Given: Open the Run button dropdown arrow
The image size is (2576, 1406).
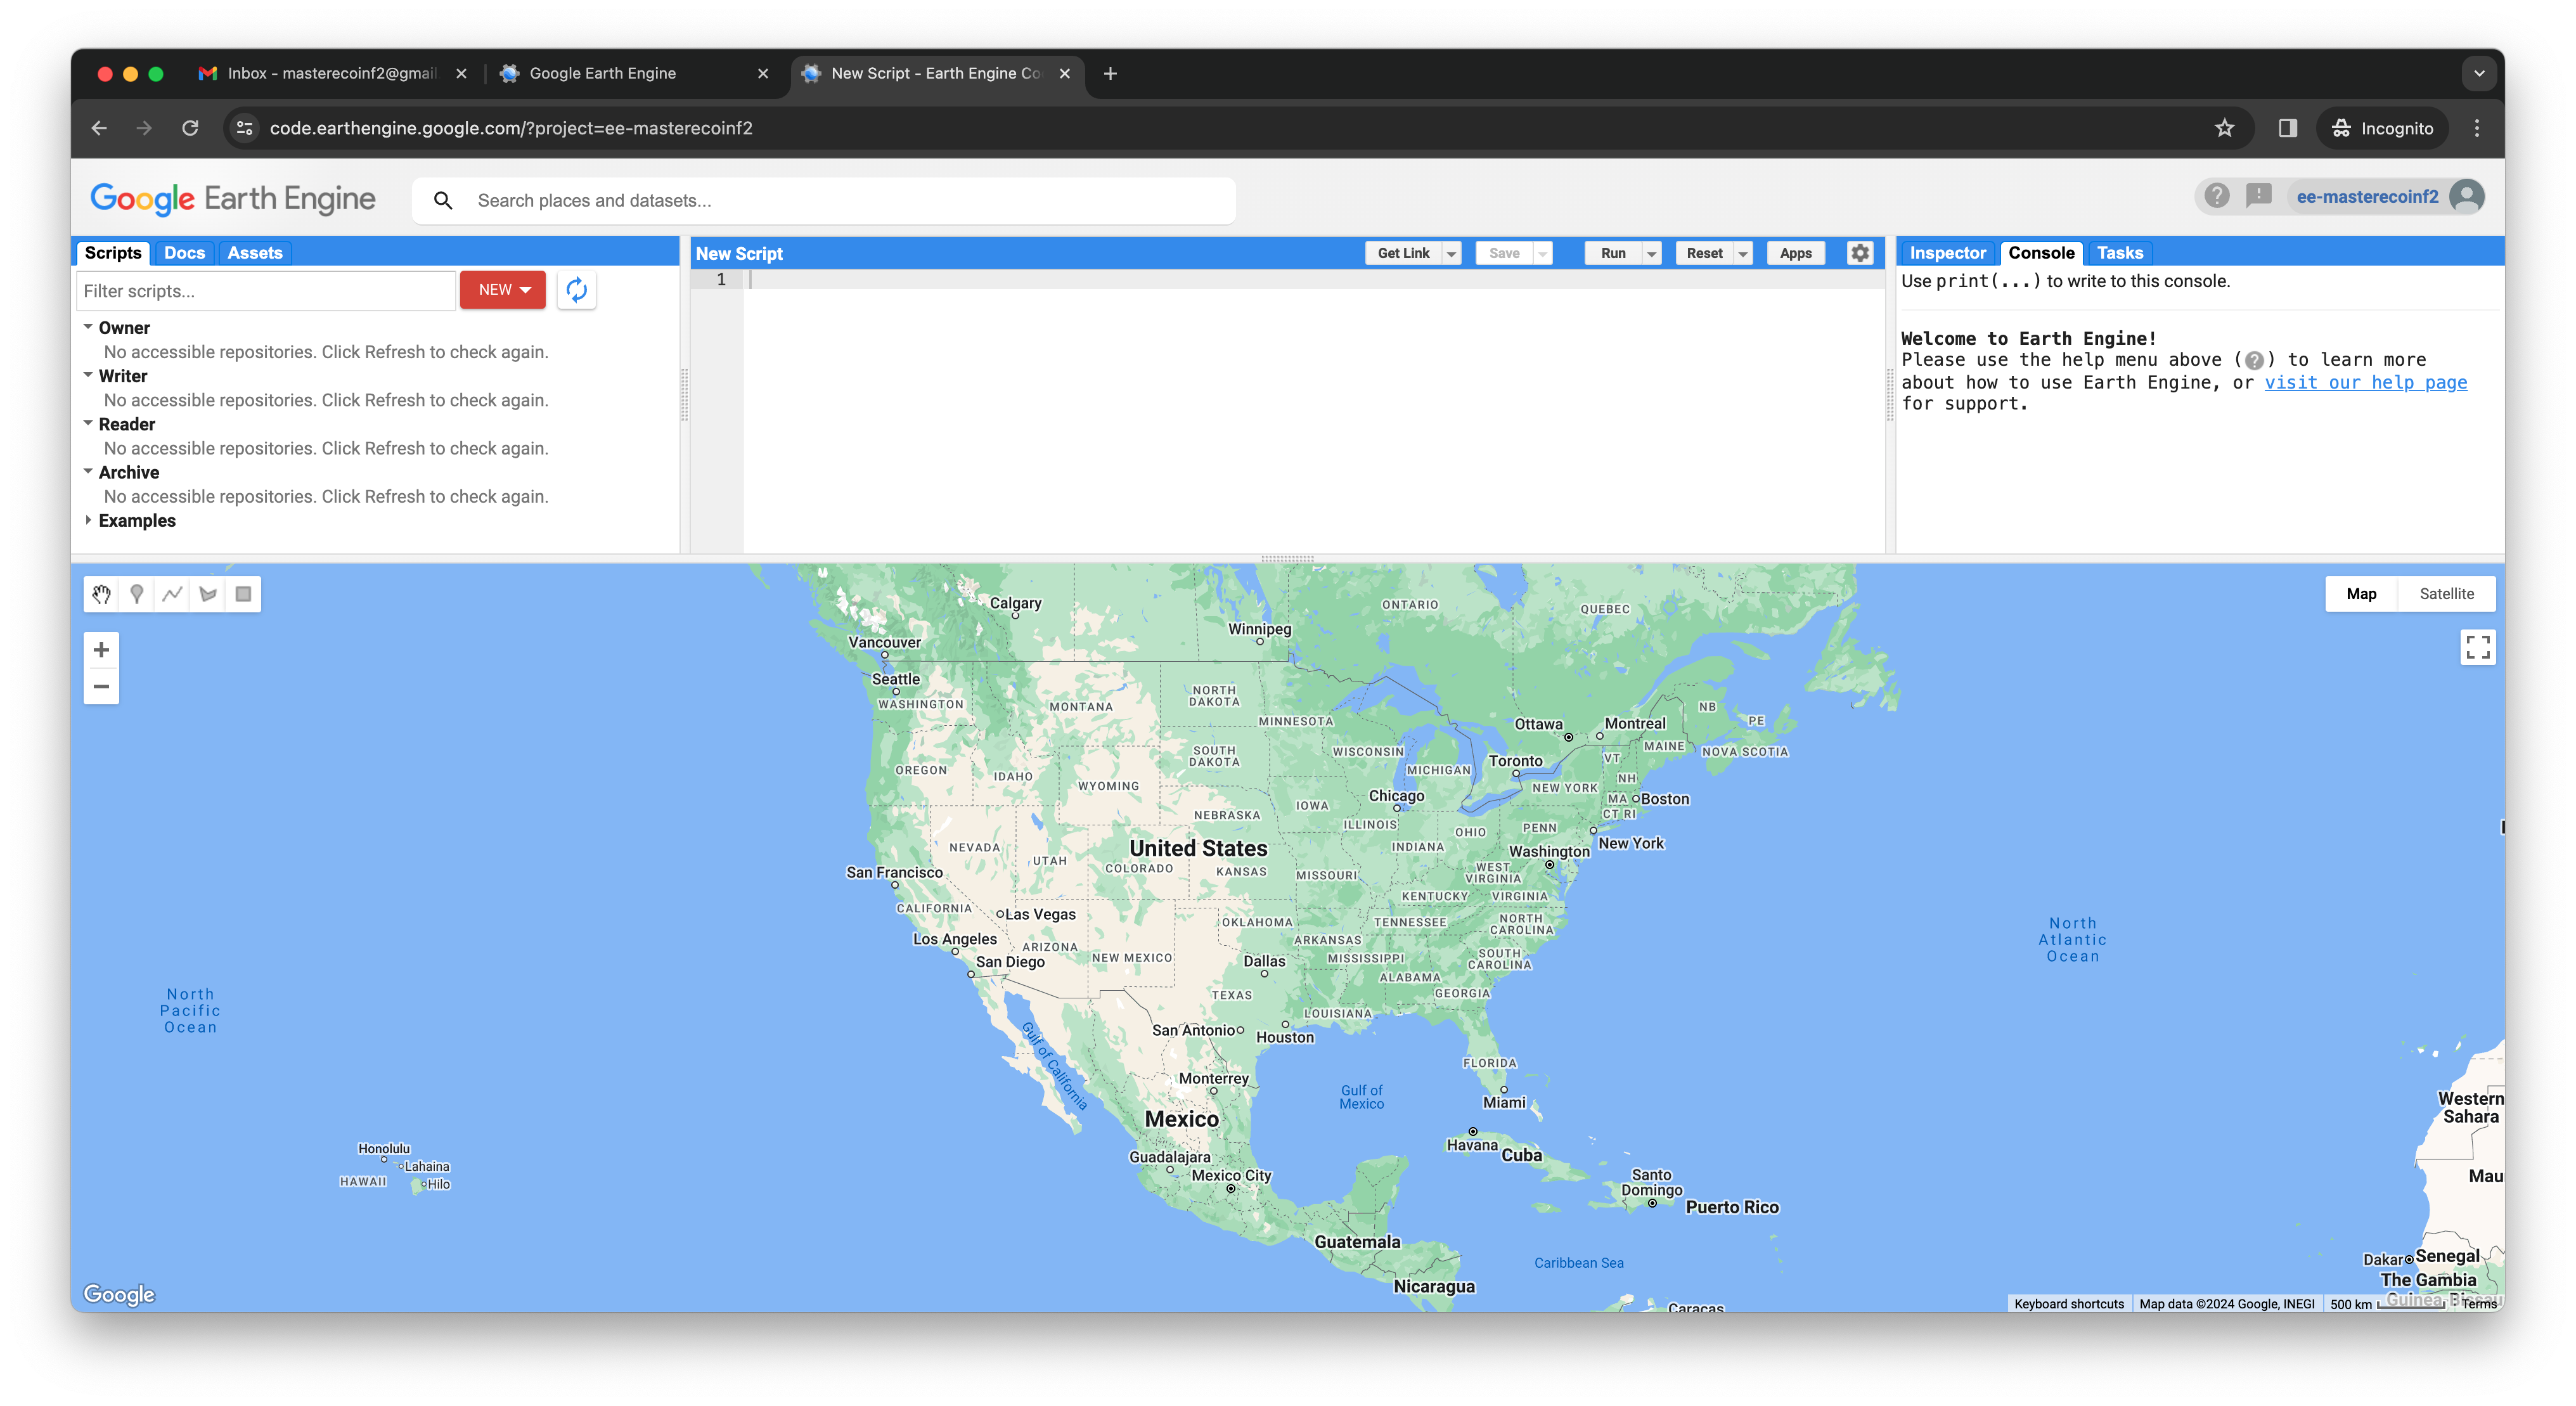Looking at the screenshot, I should tap(1652, 254).
